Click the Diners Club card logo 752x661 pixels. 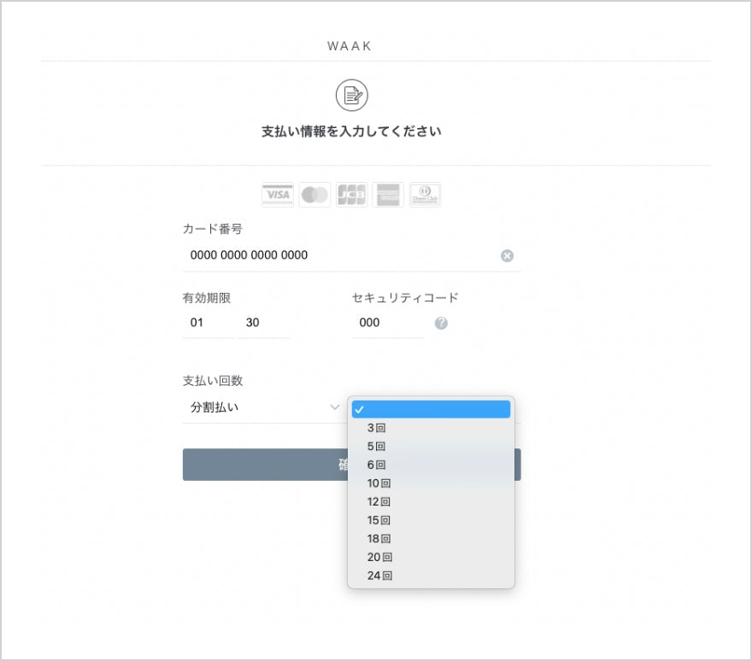(425, 195)
